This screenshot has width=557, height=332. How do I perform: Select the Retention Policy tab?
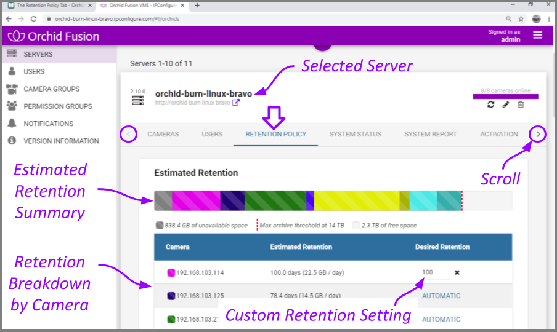click(275, 134)
